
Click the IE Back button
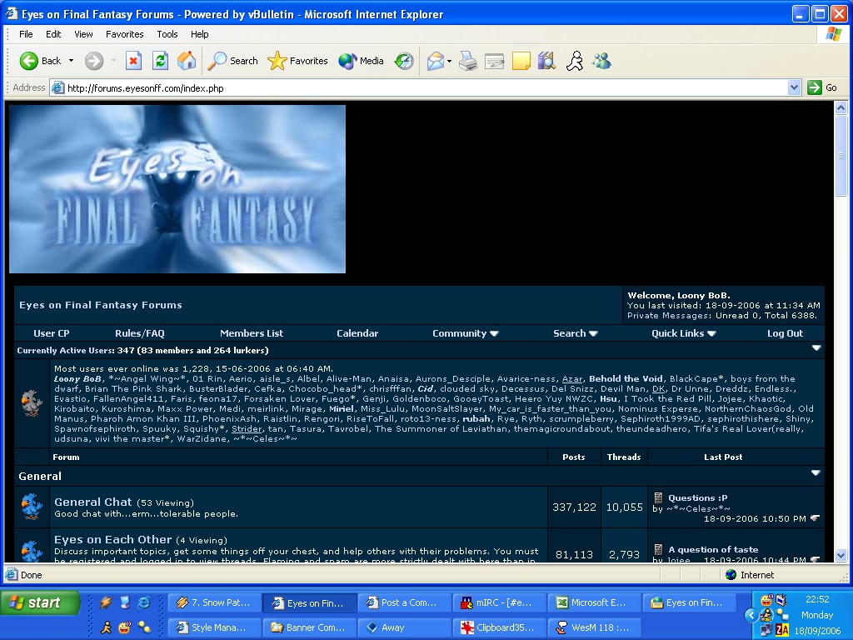tap(40, 61)
